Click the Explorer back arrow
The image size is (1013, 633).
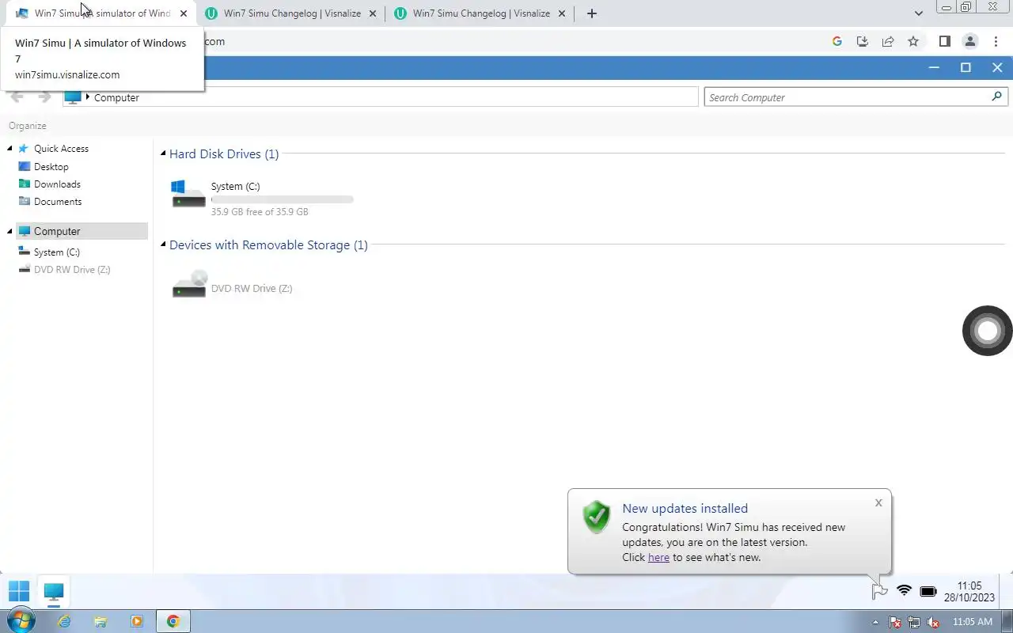17,97
